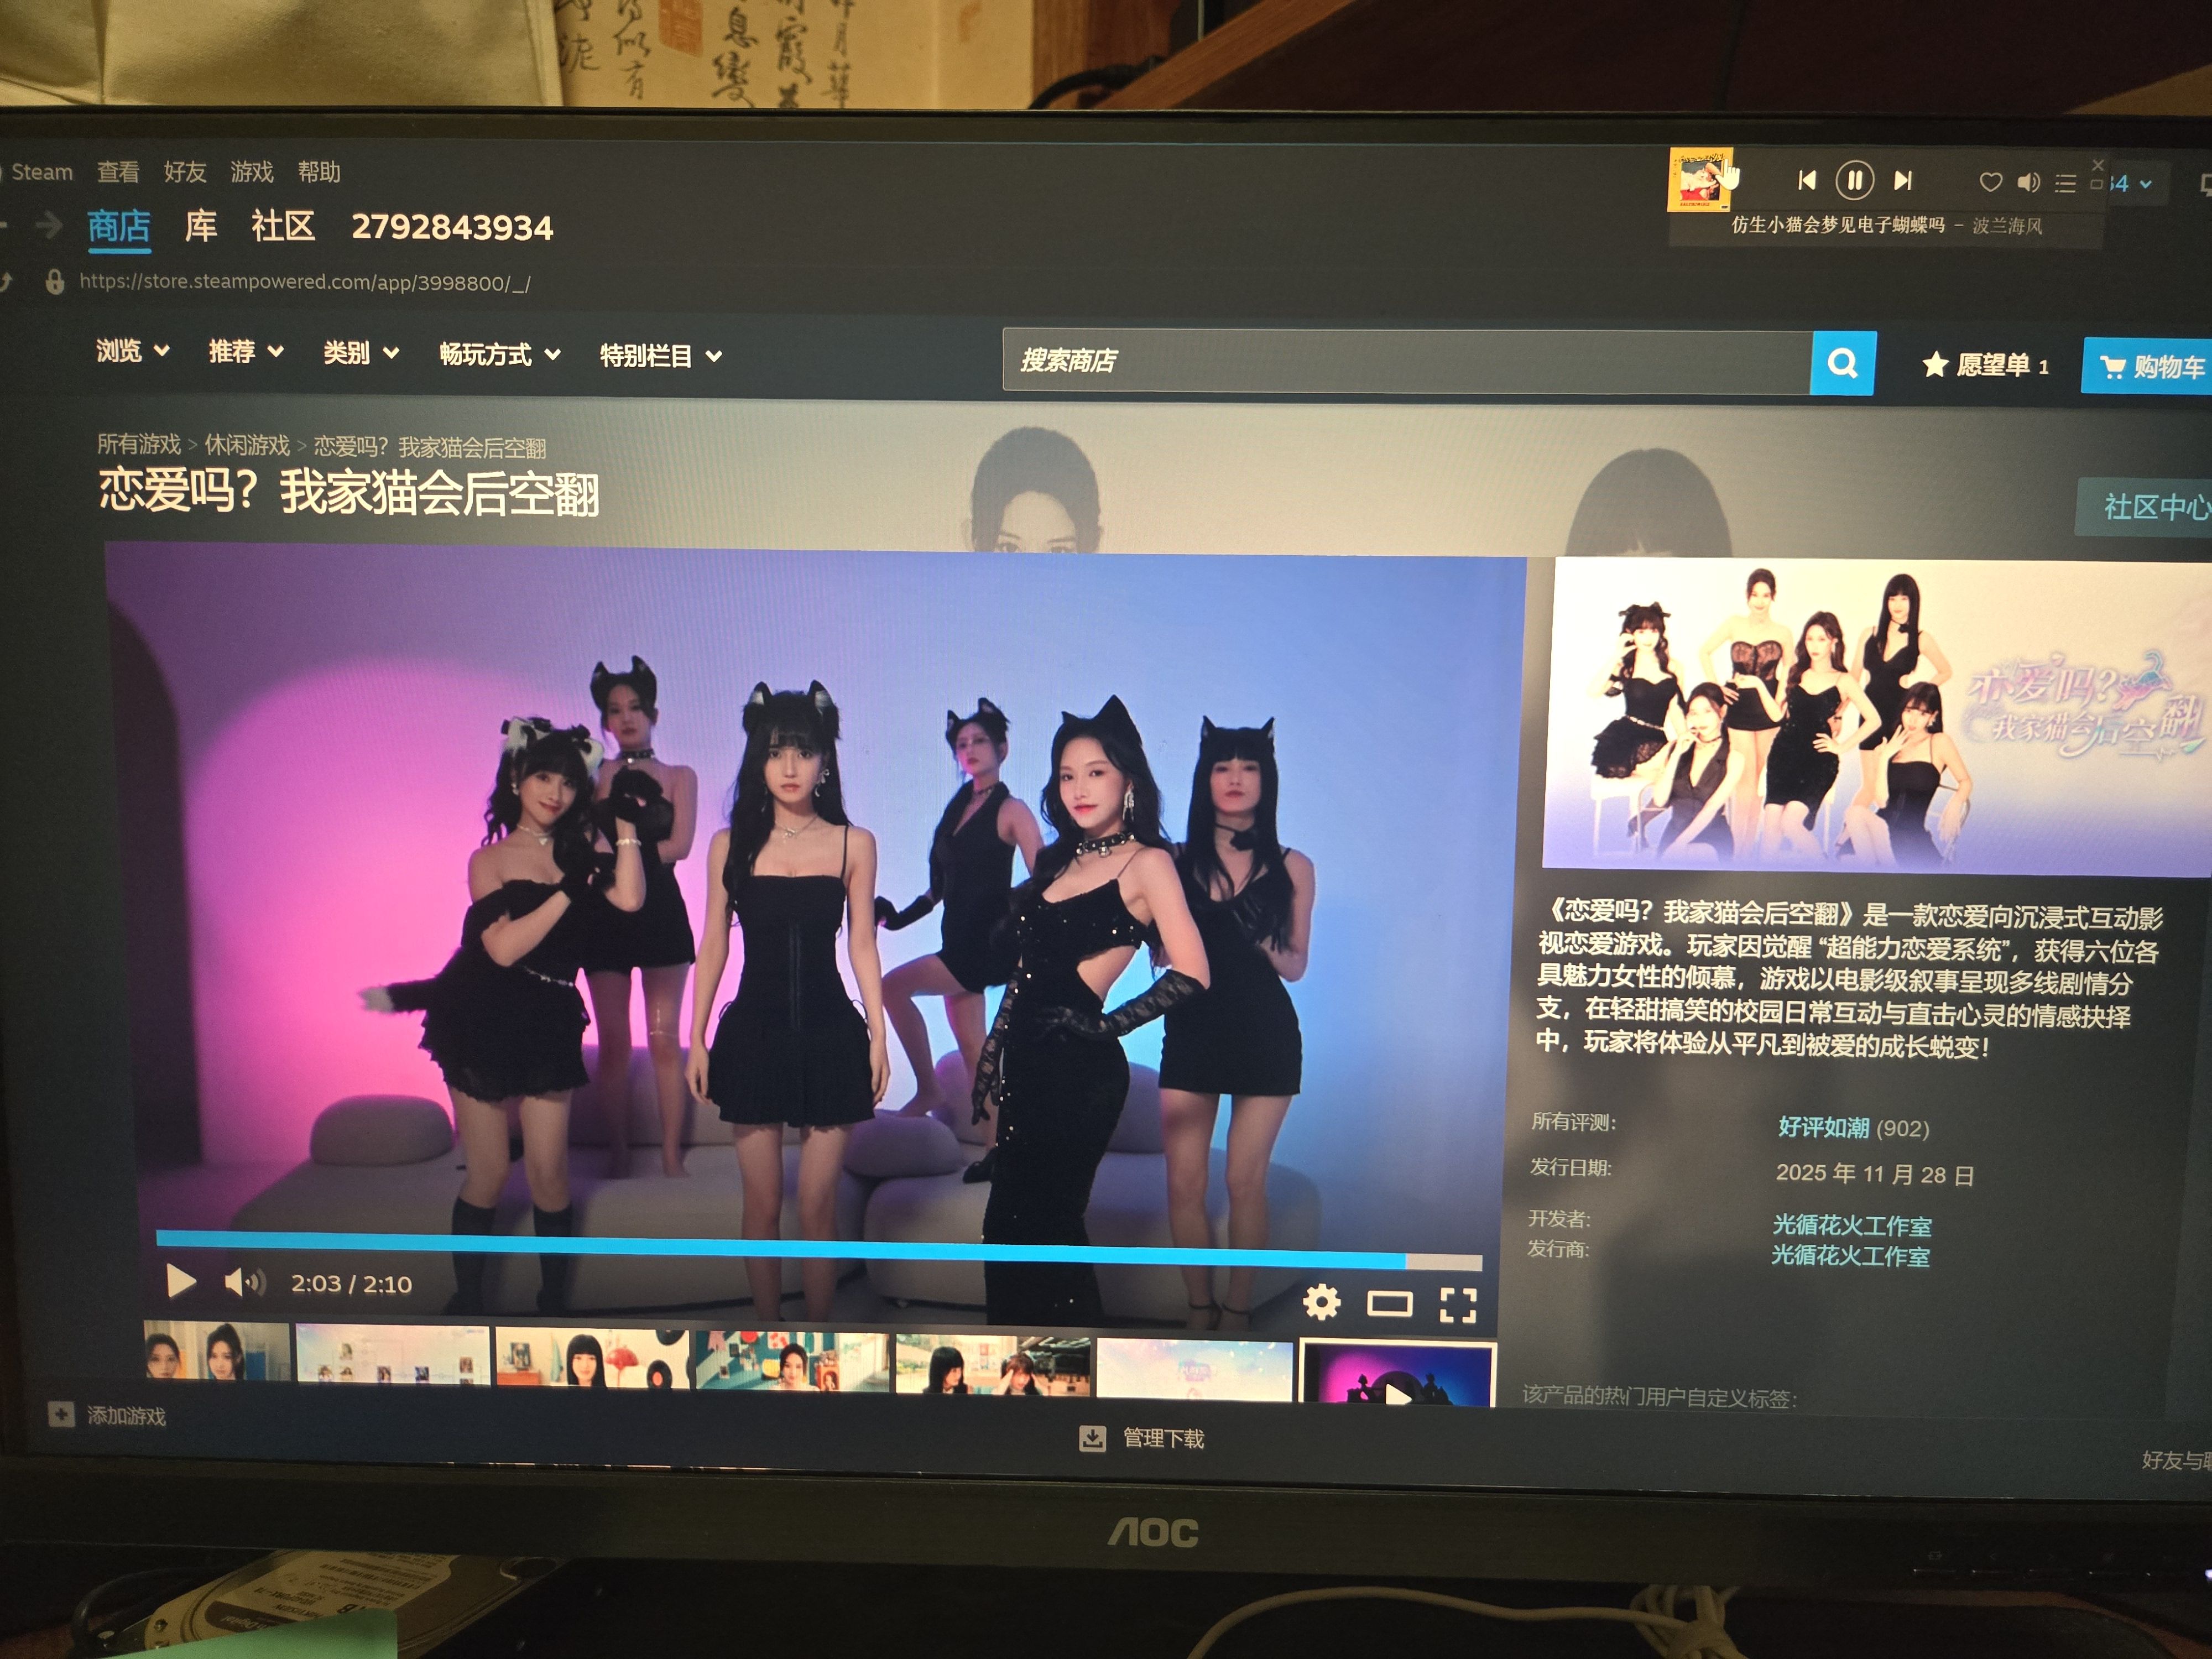Image resolution: width=2212 pixels, height=1659 pixels.
Task: Skip to next track in music player
Action: [1902, 181]
